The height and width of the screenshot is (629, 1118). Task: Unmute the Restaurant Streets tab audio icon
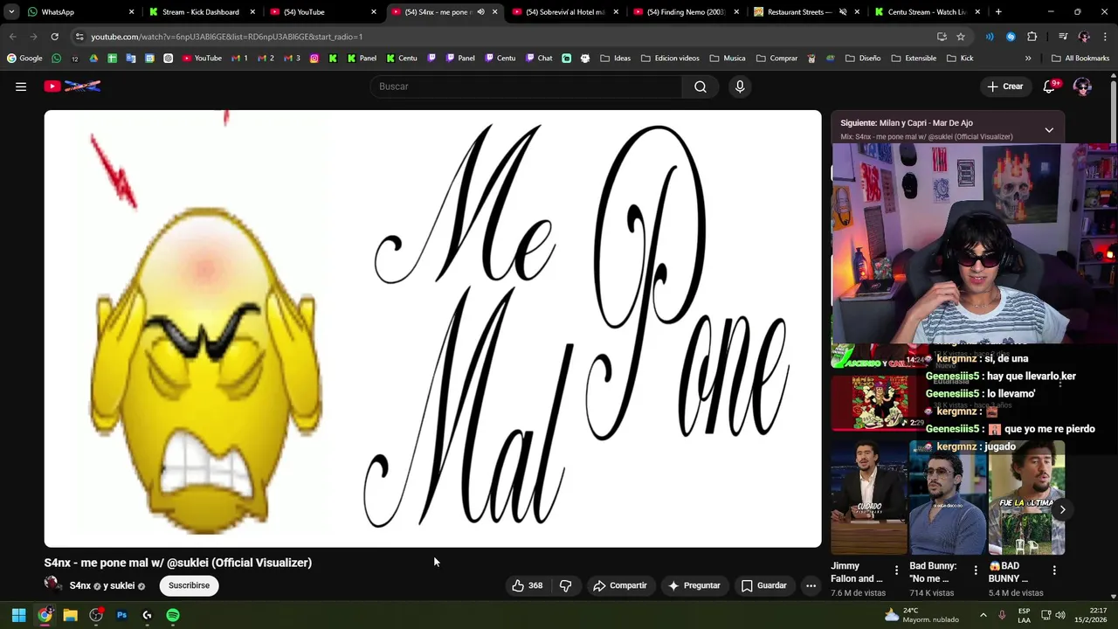point(843,12)
